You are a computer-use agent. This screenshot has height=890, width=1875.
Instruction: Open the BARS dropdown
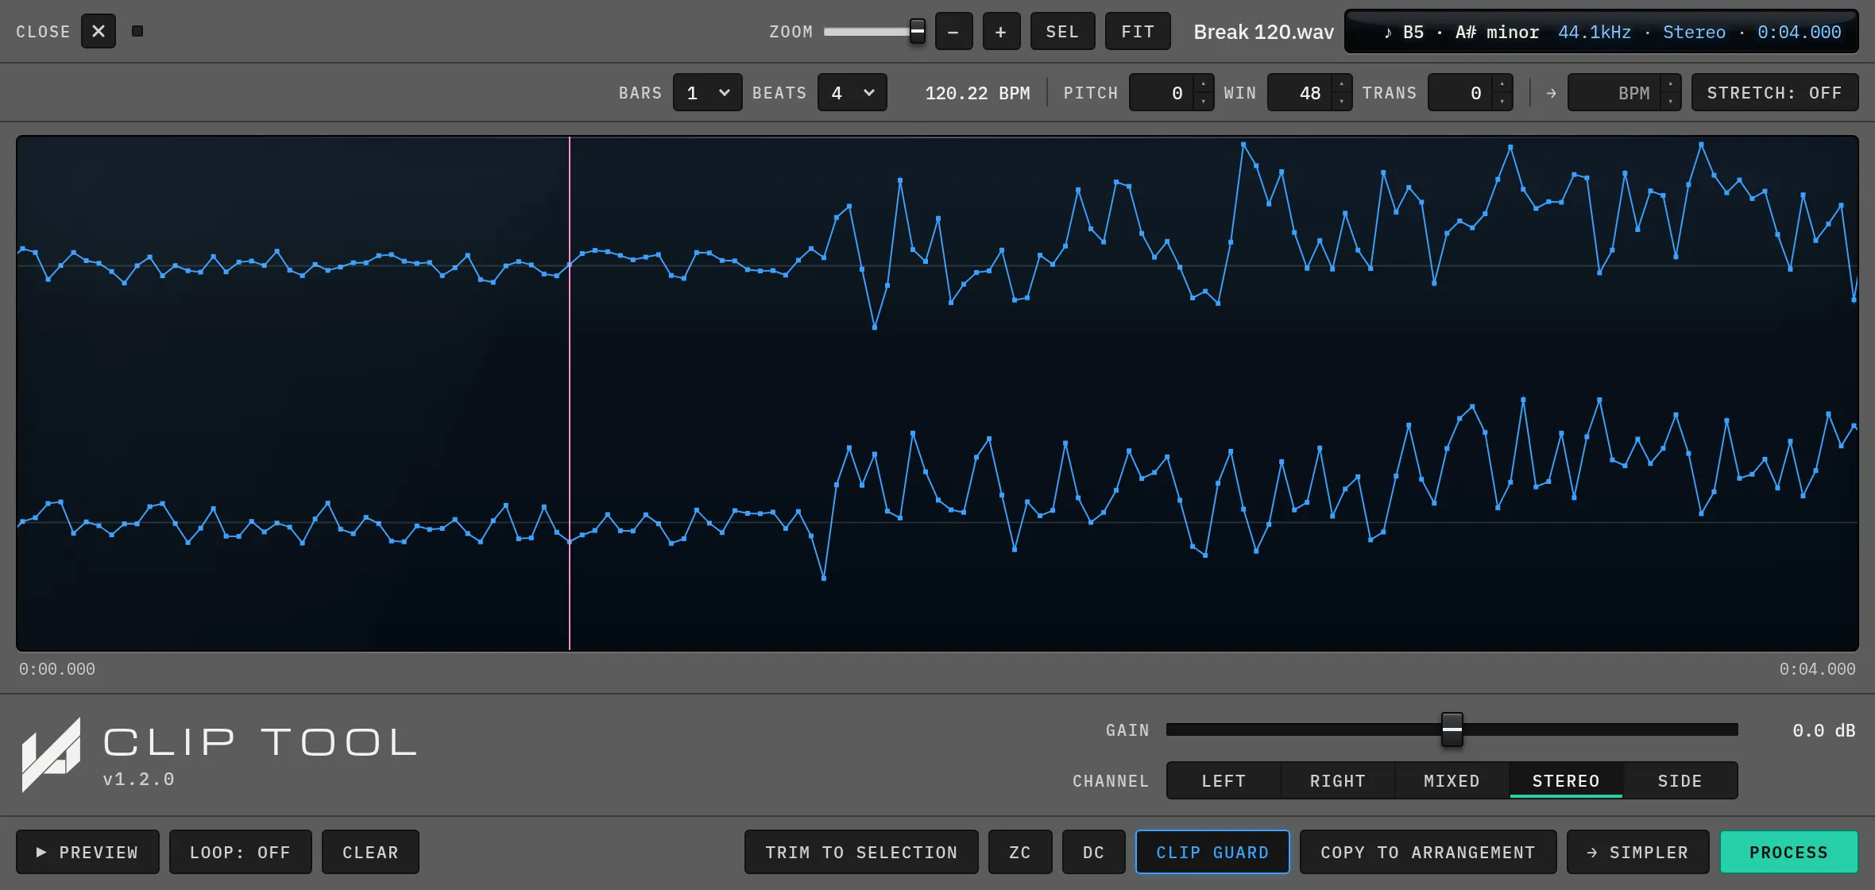pos(707,93)
